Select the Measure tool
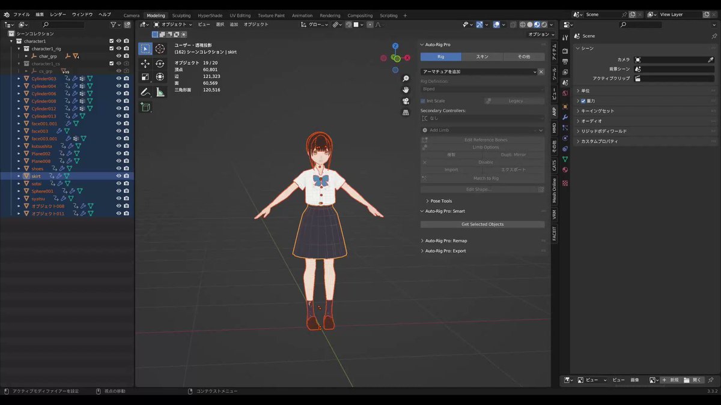 pos(160,91)
